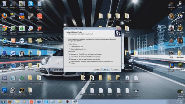Close the Fallout Mod Manager setup window
The height and width of the screenshot is (104, 185).
[119, 29]
